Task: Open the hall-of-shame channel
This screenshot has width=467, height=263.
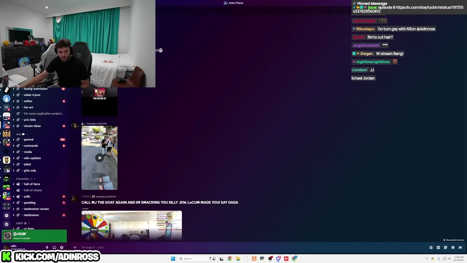Action: (33, 190)
